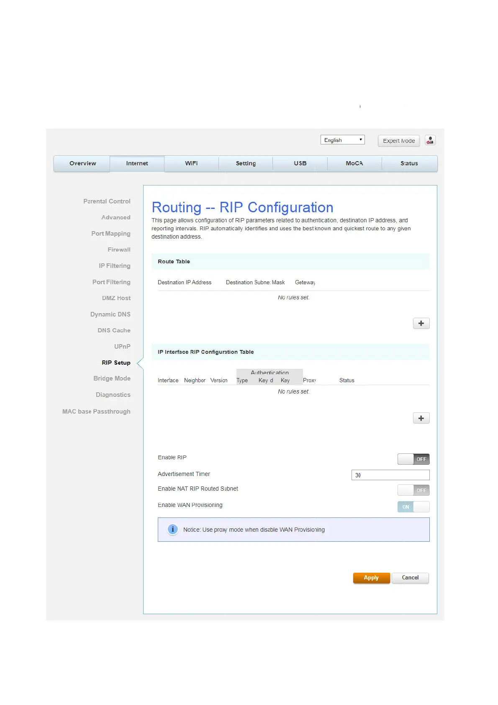
Task: Open Parental Control in the sidebar
Action: [107, 201]
